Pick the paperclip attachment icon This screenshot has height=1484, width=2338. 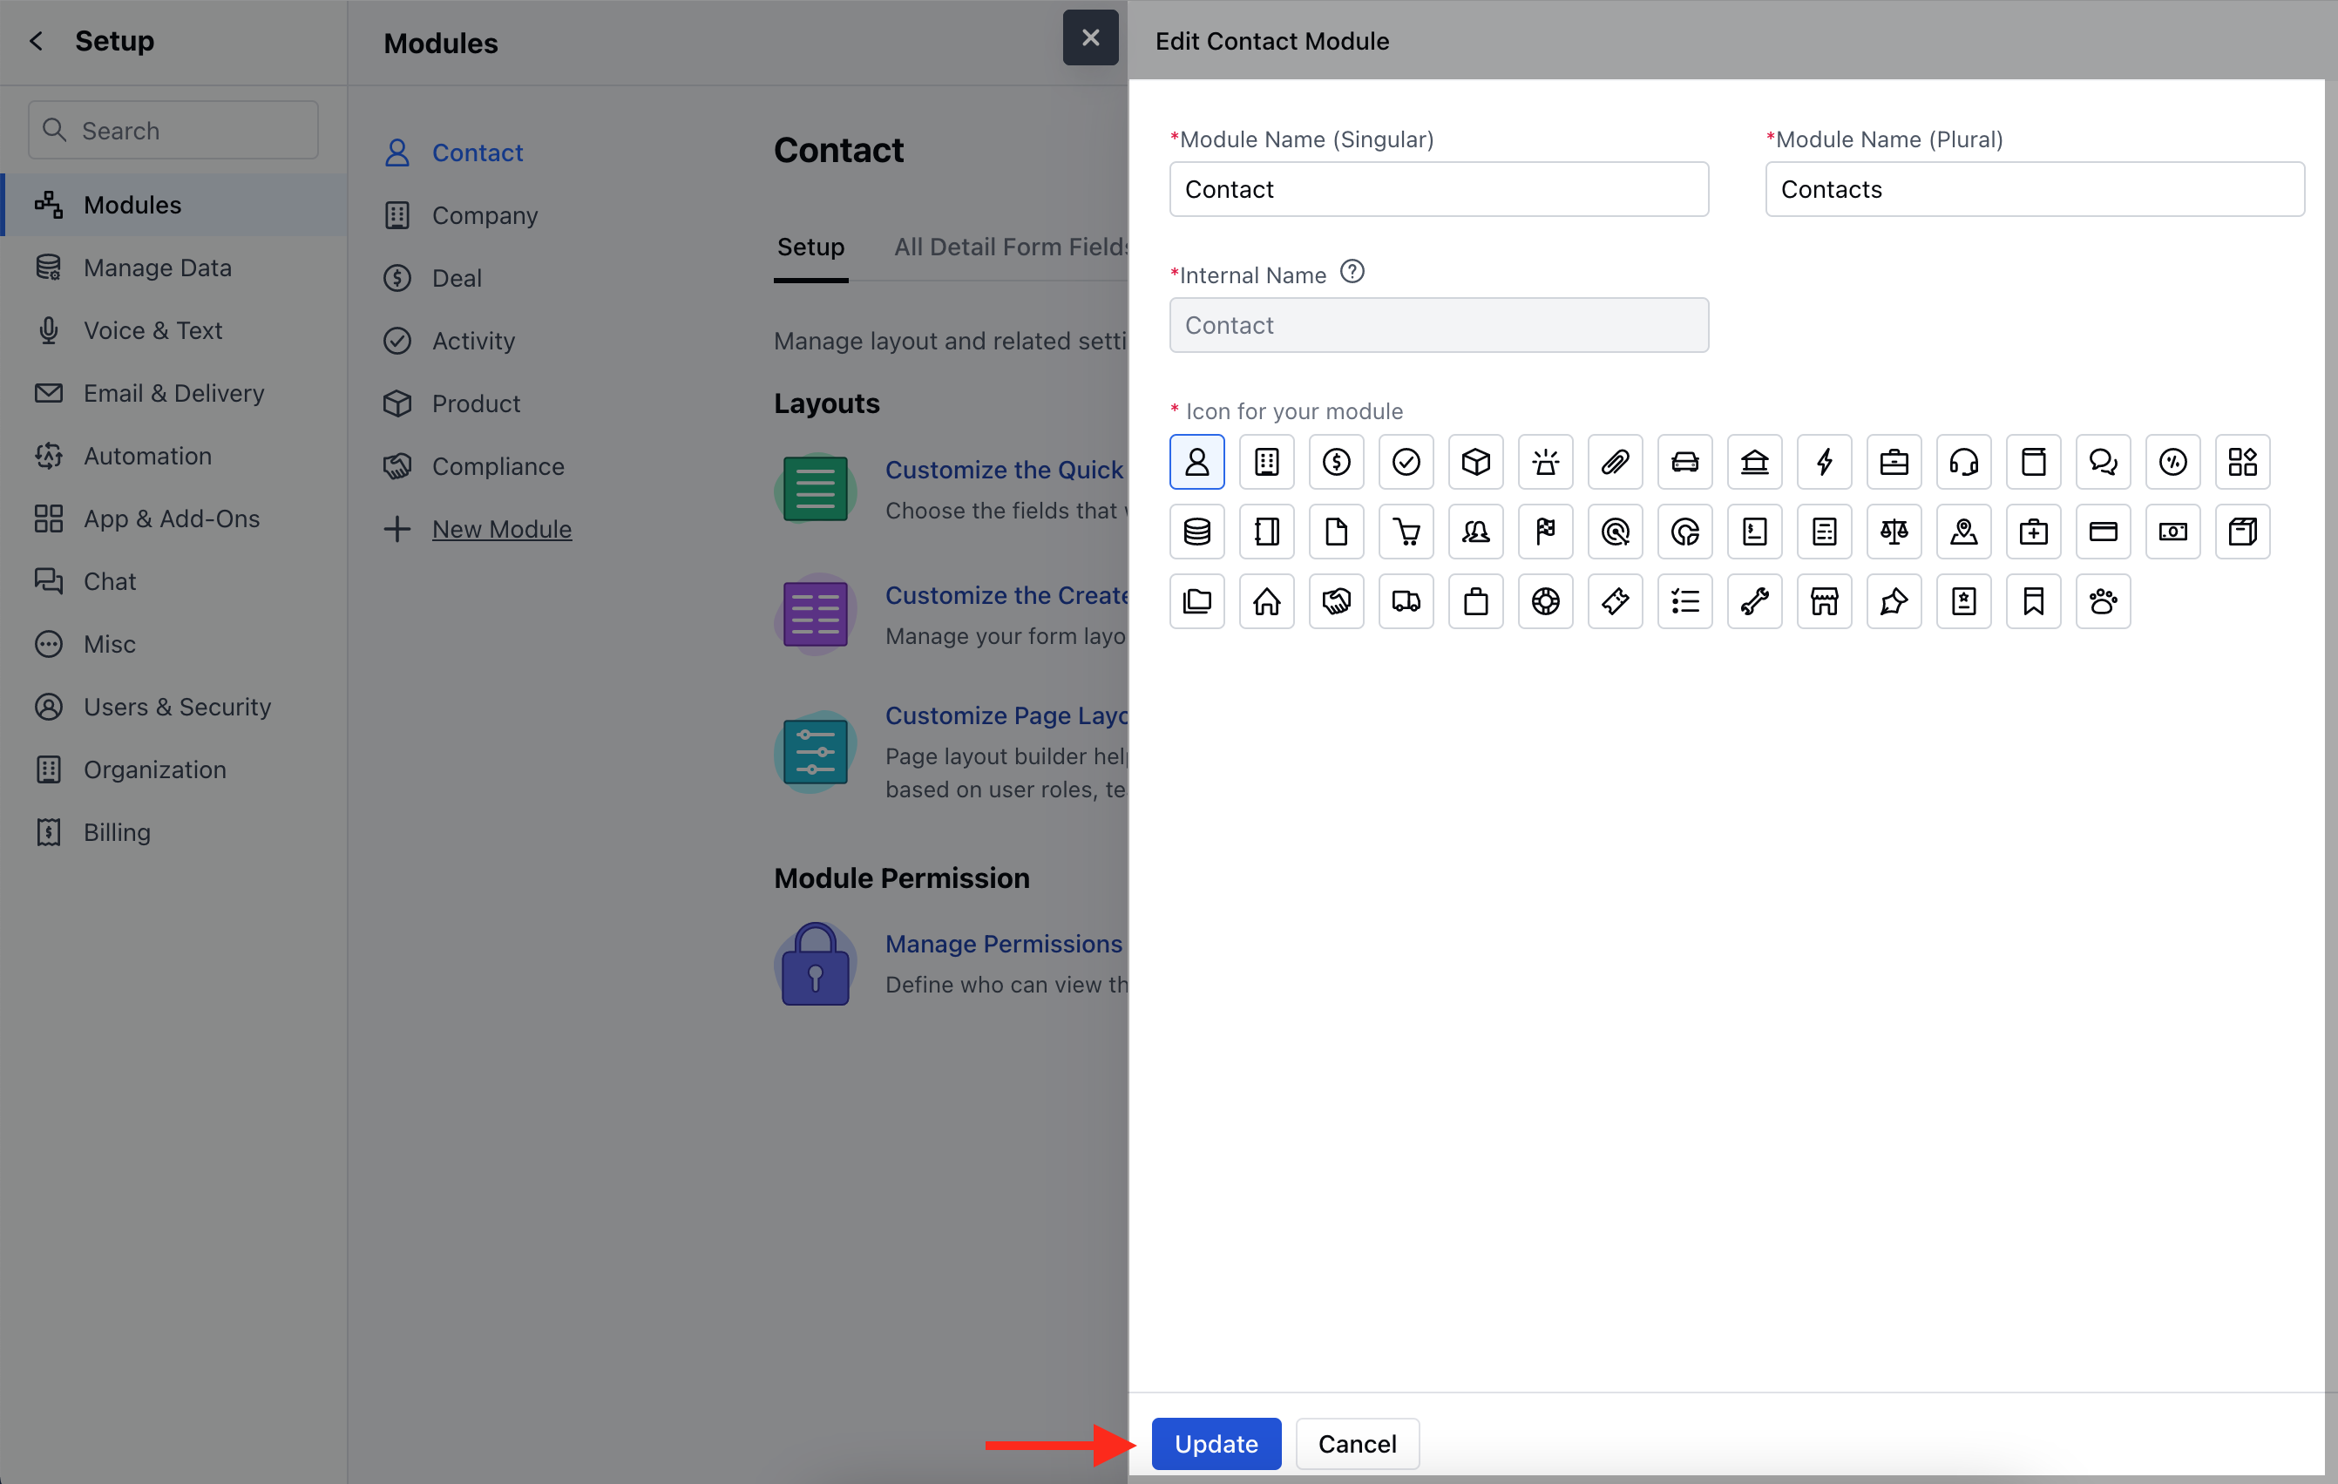(x=1615, y=461)
